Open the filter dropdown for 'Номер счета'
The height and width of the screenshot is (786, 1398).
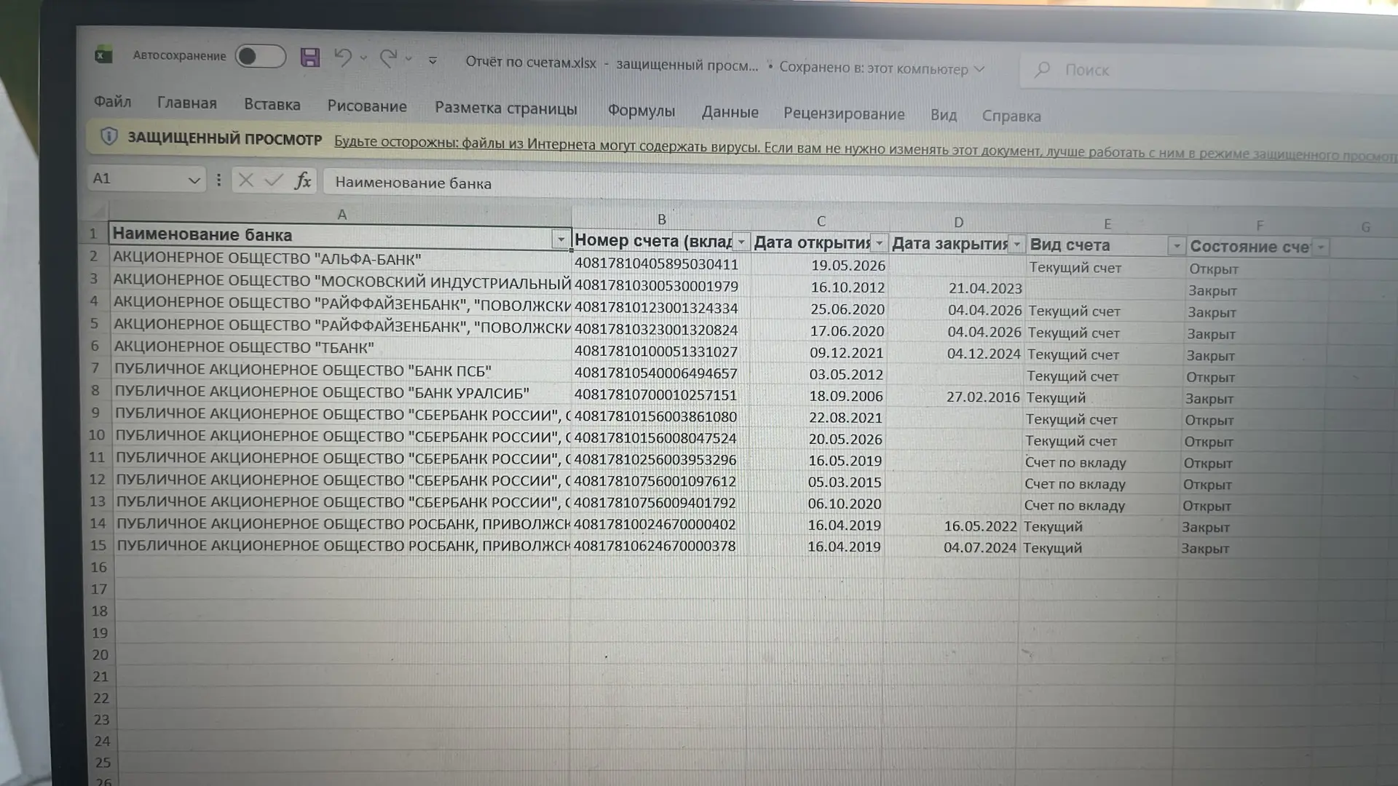coord(741,242)
